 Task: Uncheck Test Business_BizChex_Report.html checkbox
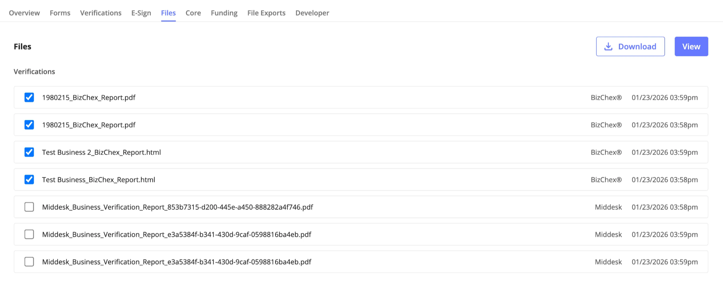click(29, 180)
